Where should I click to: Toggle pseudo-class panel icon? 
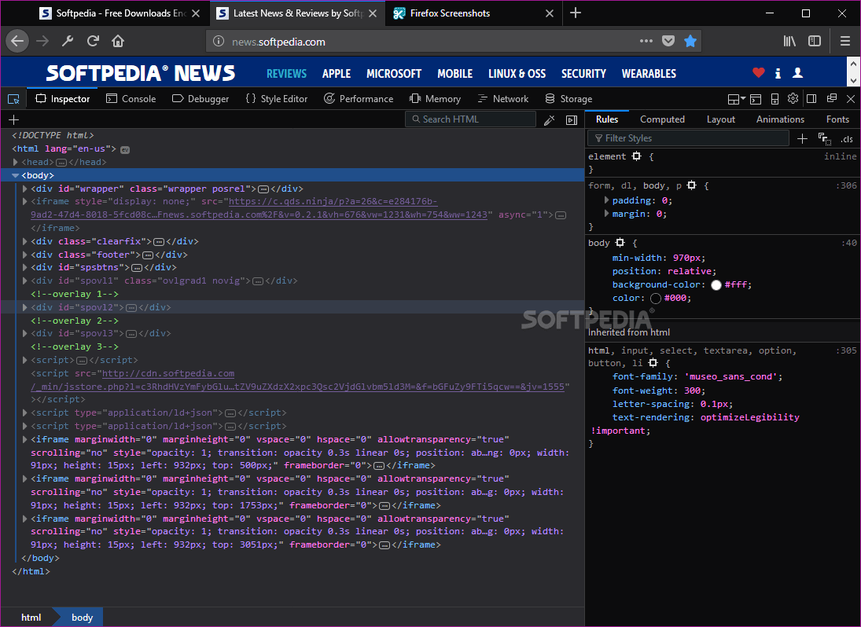824,139
